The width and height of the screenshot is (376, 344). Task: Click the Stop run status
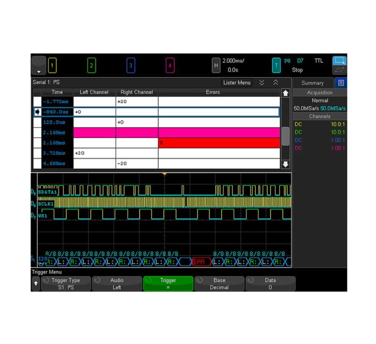[297, 70]
